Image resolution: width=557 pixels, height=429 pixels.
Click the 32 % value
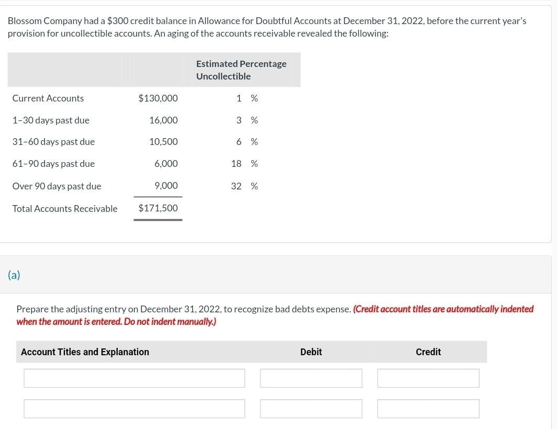[244, 186]
